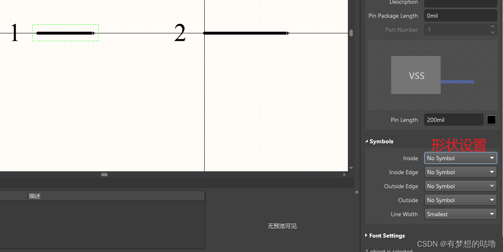Edit the Pin Length field

coord(453,120)
